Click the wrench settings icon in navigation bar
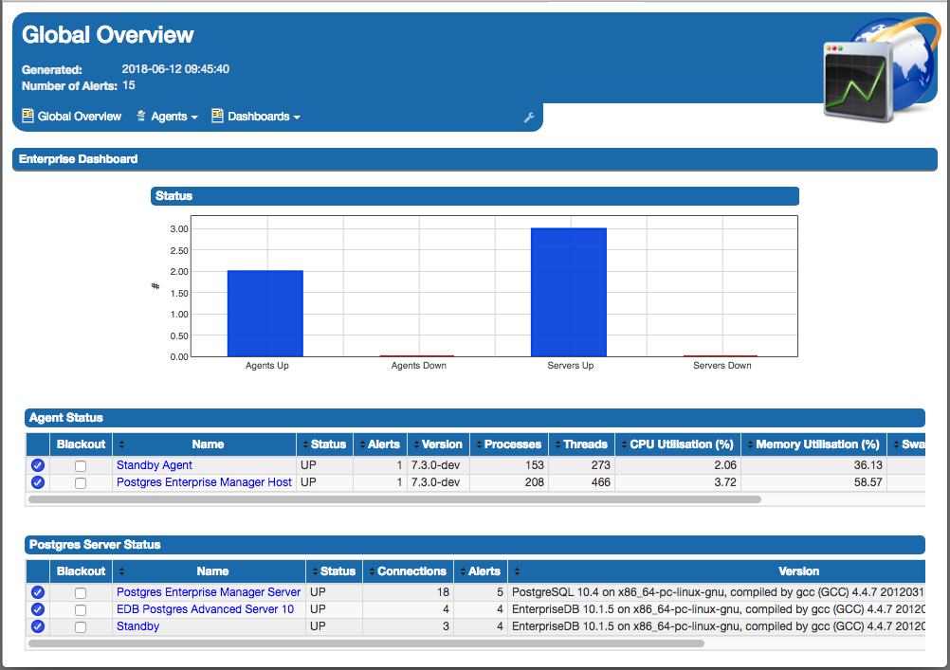This screenshot has height=670, width=950. click(530, 117)
